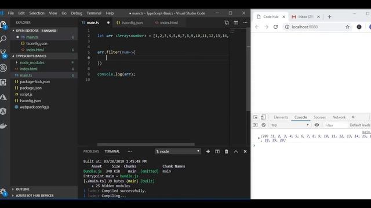The height and width of the screenshot is (208, 371).
Task: Show the console sidebar in DevTools
Action: coord(255,125)
